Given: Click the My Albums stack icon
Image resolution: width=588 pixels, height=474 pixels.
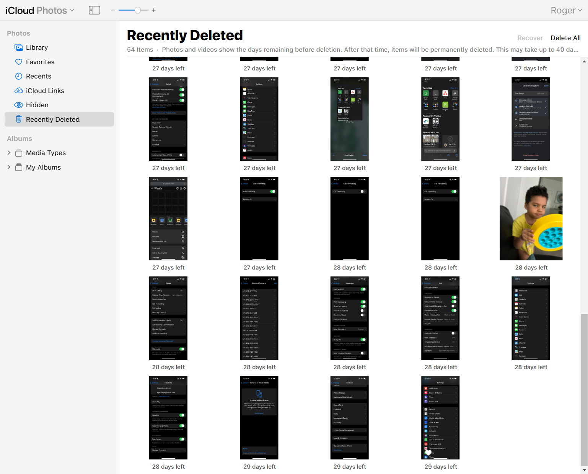Looking at the screenshot, I should [18, 167].
